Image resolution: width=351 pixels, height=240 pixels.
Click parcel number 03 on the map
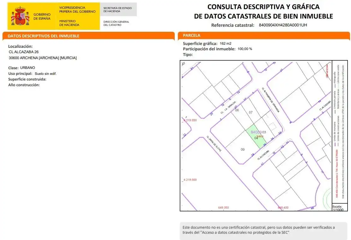264,132
